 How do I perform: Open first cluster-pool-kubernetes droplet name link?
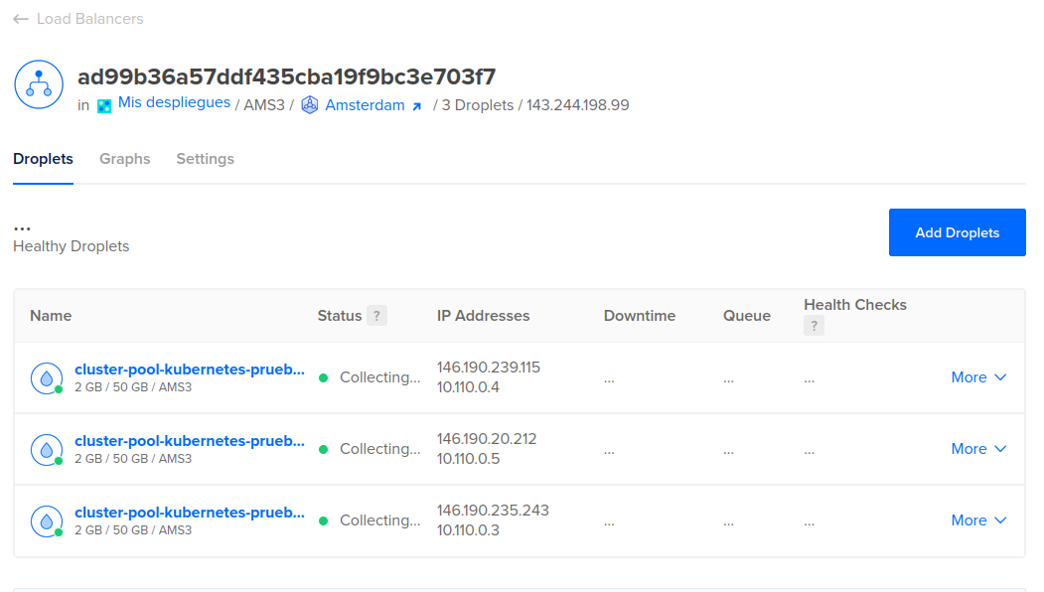pyautogui.click(x=190, y=370)
